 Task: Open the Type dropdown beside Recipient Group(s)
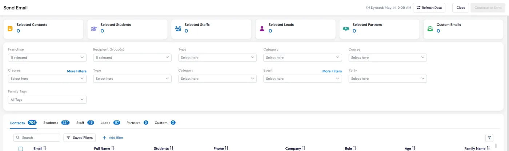click(x=217, y=57)
